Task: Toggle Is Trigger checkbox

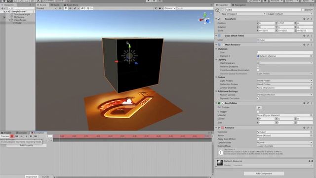Action: pos(258,112)
